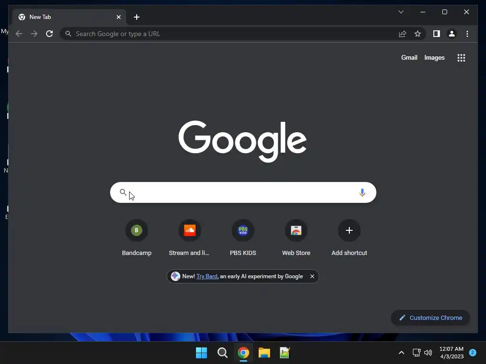Start voice search with microphone icon

click(x=362, y=192)
